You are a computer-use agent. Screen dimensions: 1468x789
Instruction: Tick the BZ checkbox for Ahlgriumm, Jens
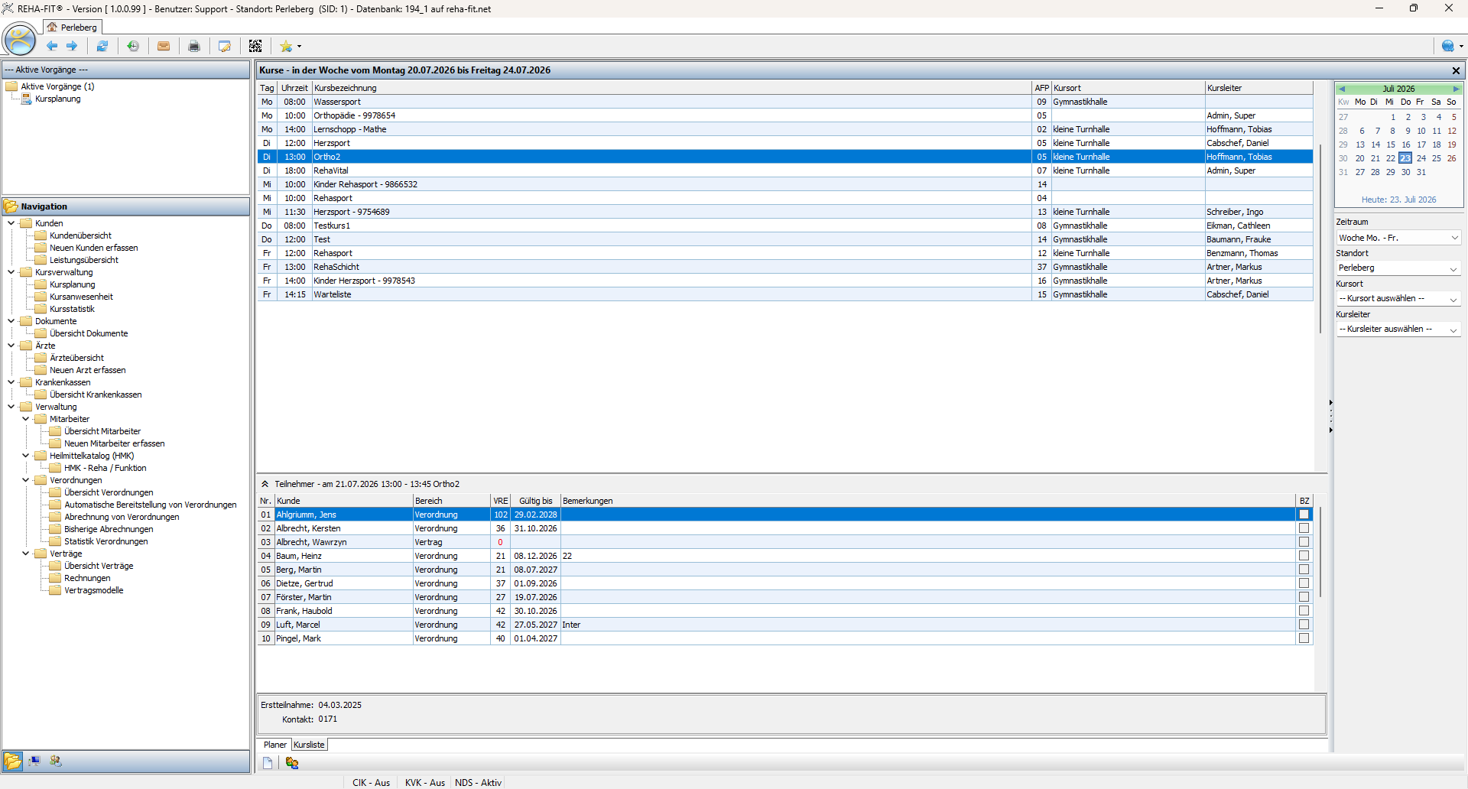point(1304,515)
